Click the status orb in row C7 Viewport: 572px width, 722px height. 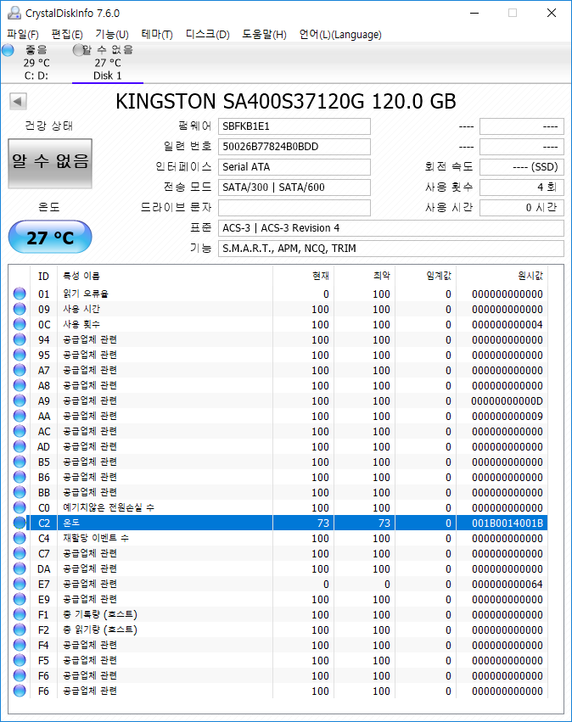[x=20, y=553]
